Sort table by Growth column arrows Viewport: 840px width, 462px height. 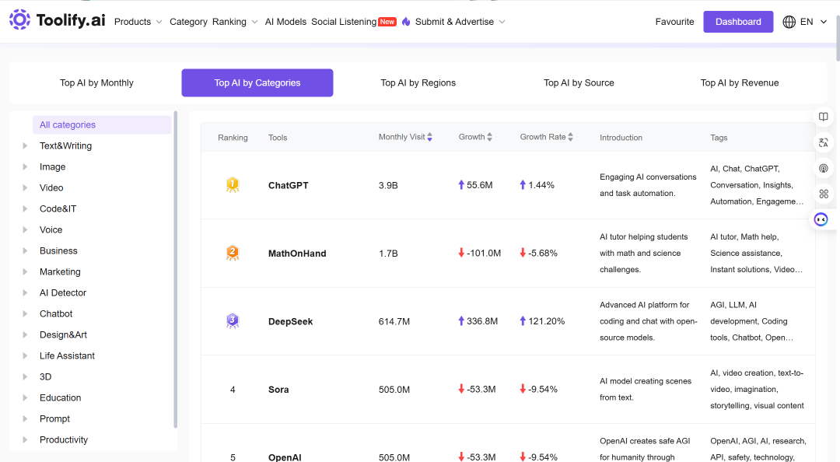click(x=490, y=137)
